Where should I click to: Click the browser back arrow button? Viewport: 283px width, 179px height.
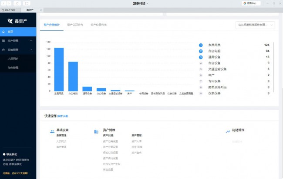[x=3, y=3]
